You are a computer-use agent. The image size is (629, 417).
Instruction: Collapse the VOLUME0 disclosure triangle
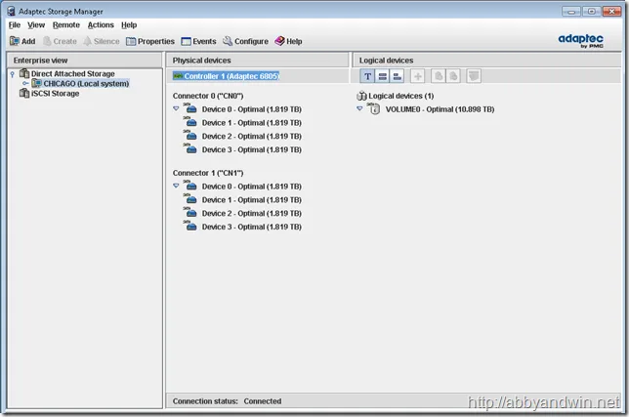(x=359, y=109)
